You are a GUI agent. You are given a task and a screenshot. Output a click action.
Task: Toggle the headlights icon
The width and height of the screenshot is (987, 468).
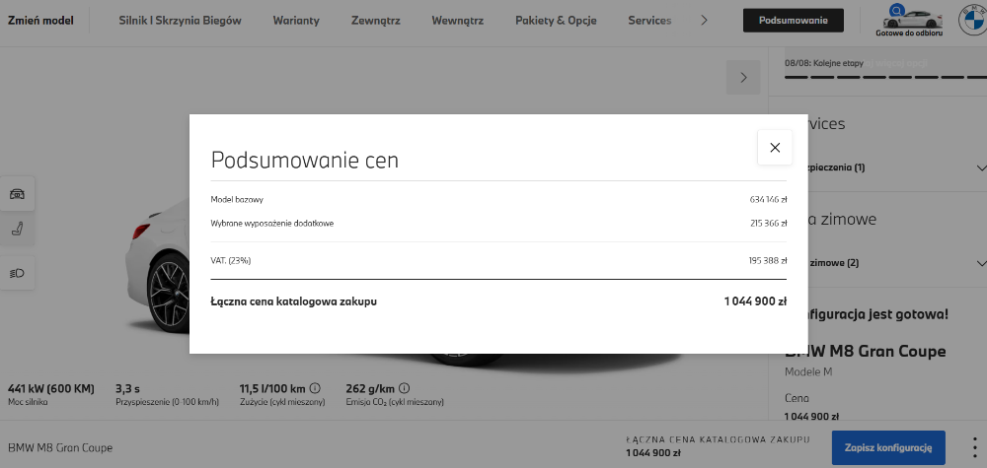tap(17, 273)
